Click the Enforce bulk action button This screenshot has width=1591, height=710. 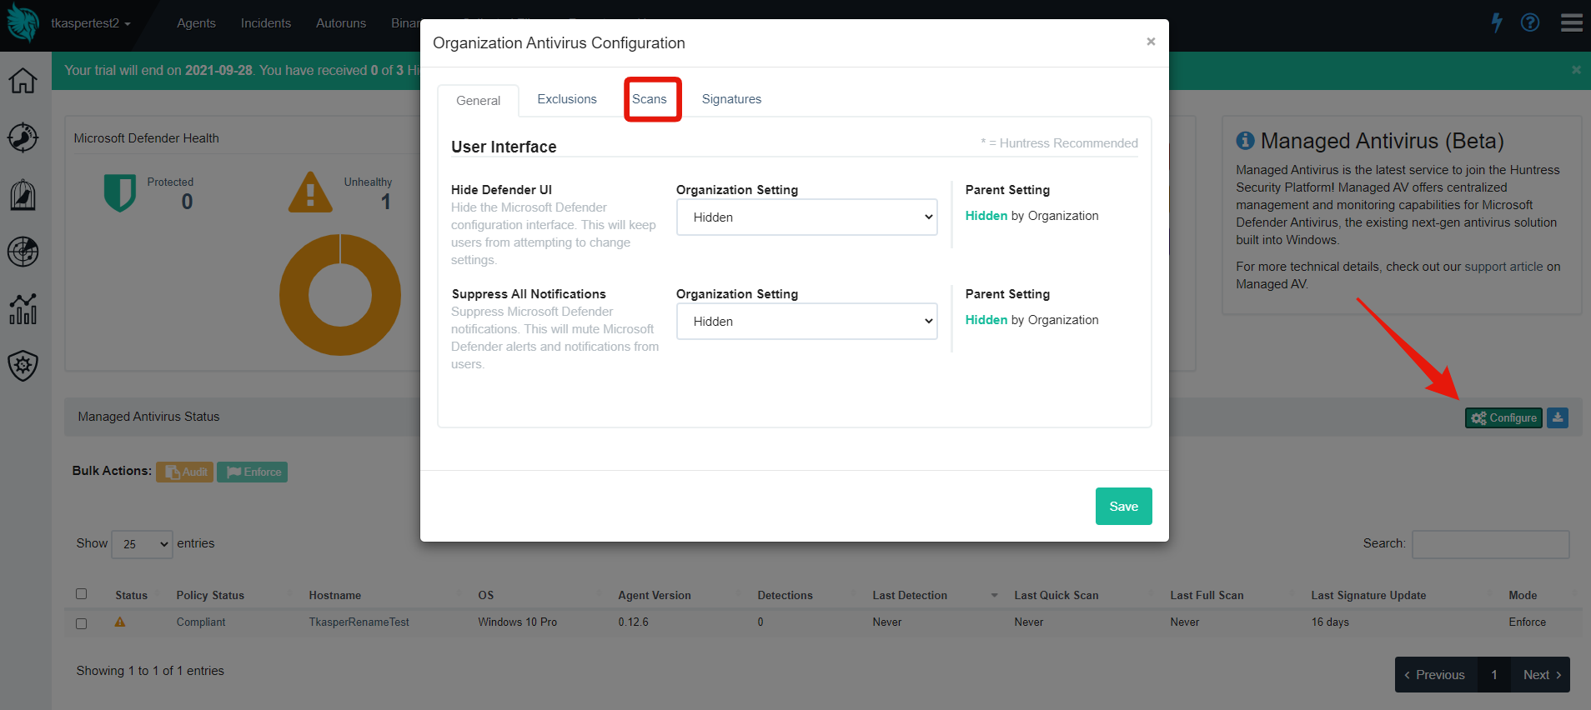click(252, 472)
